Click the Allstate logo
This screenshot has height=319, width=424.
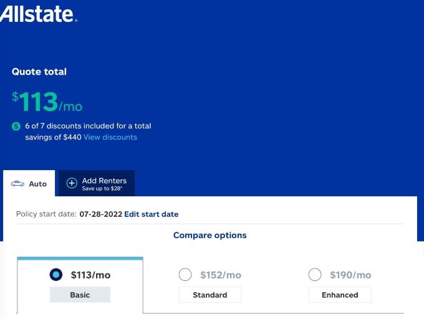click(x=39, y=14)
